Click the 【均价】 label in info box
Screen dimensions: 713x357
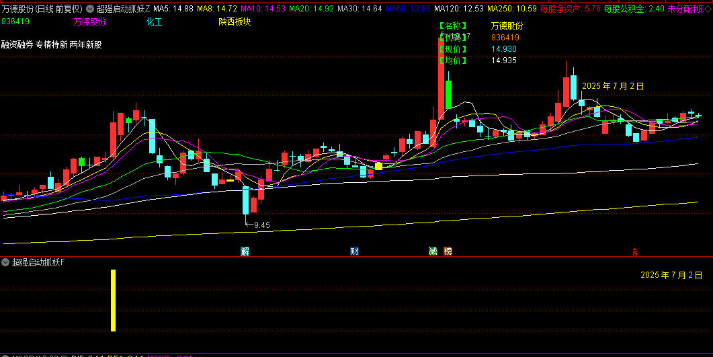coord(453,61)
